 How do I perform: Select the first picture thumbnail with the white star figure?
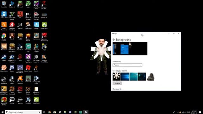point(116,77)
